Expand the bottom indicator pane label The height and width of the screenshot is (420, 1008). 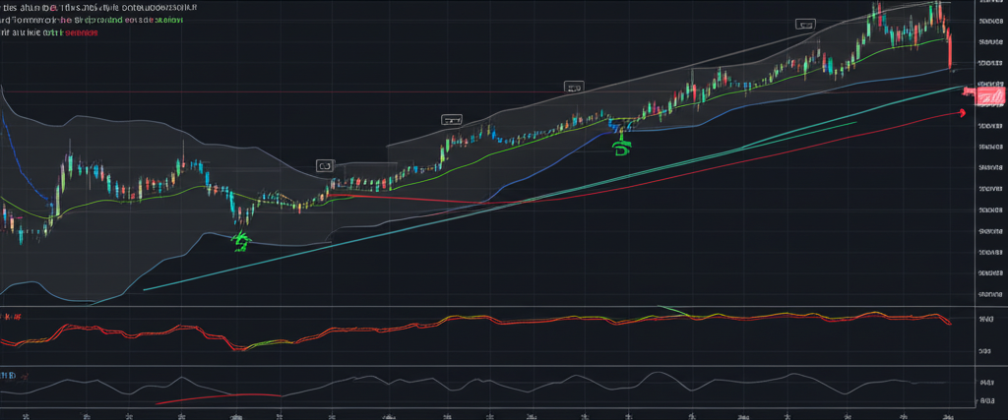(x=10, y=376)
